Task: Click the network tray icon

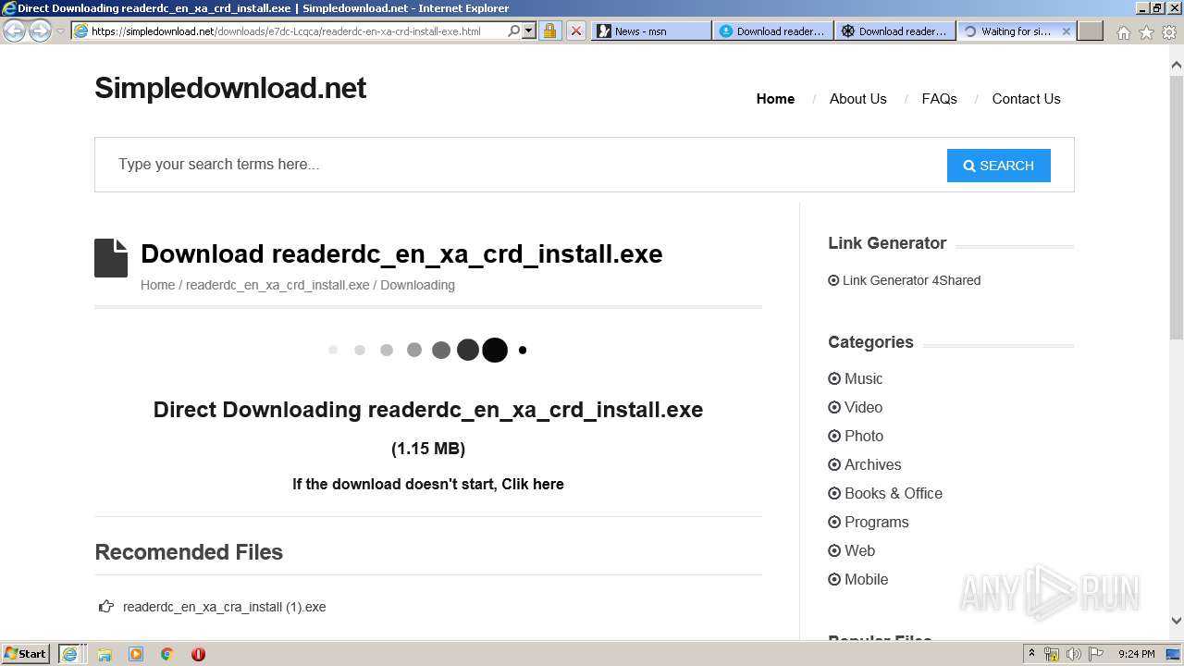Action: (1052, 654)
